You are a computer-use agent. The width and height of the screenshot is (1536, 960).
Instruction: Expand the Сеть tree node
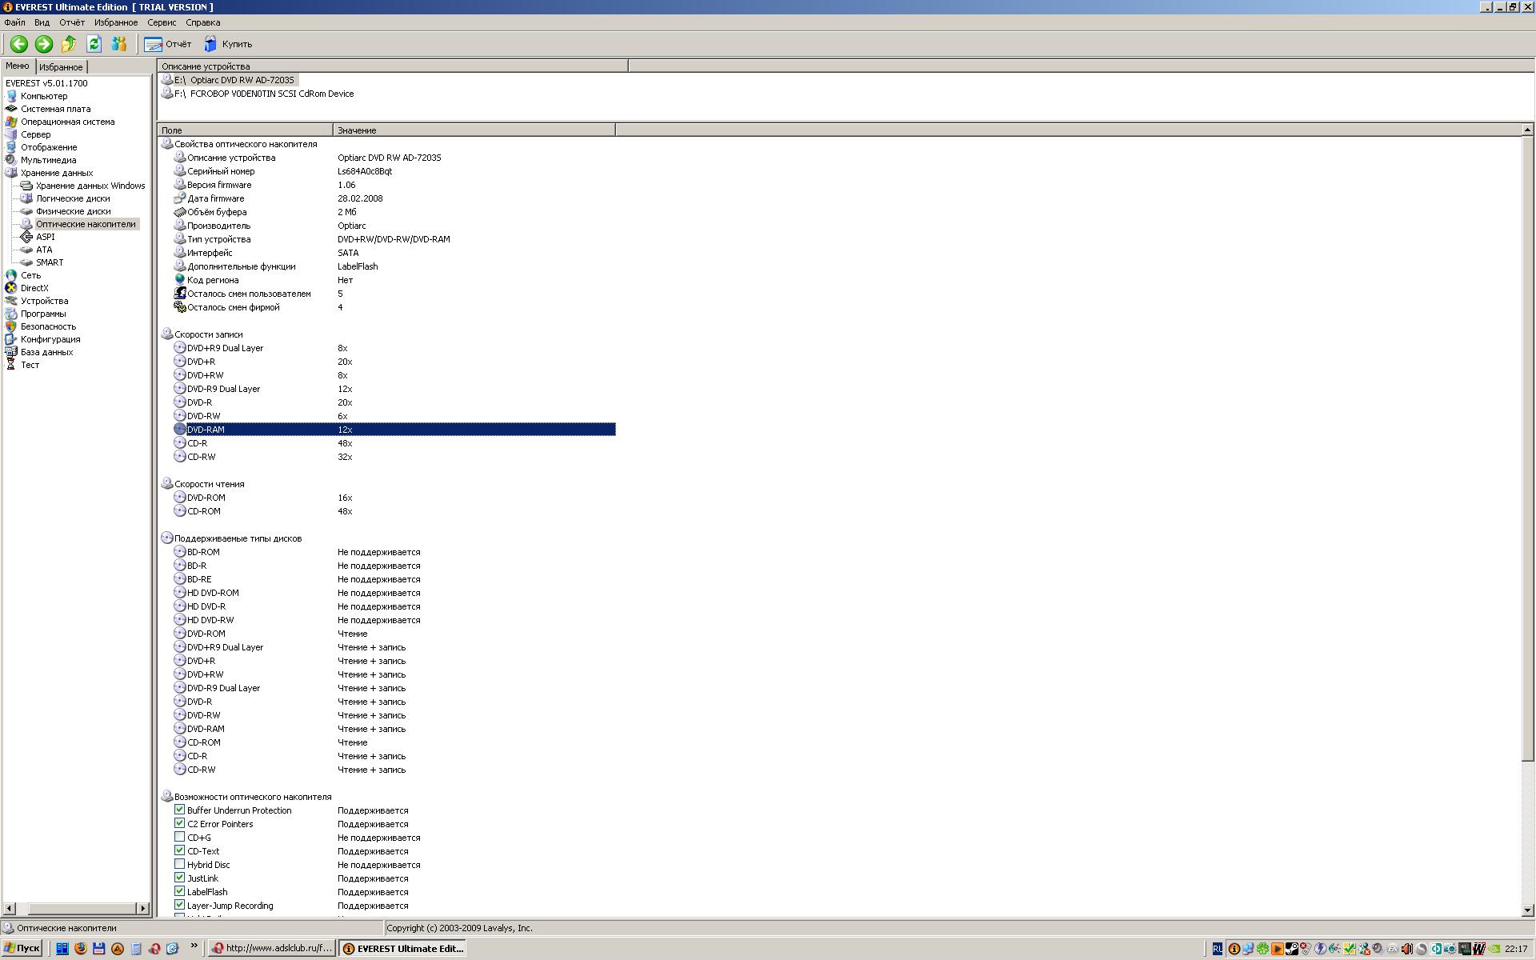click(x=30, y=275)
